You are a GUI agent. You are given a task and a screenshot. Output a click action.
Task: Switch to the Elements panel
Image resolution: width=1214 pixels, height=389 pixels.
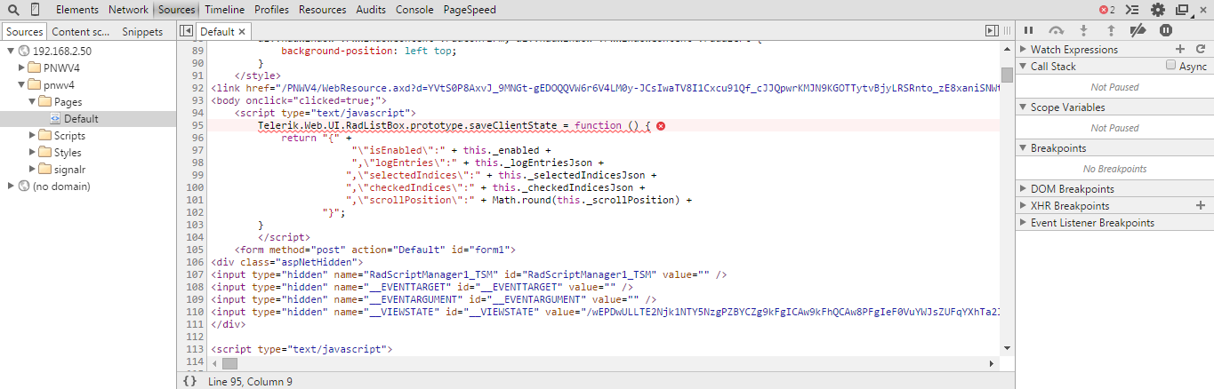[x=77, y=10]
